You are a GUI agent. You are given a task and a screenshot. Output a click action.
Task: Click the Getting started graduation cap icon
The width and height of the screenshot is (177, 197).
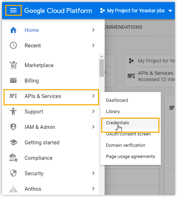(x=13, y=142)
